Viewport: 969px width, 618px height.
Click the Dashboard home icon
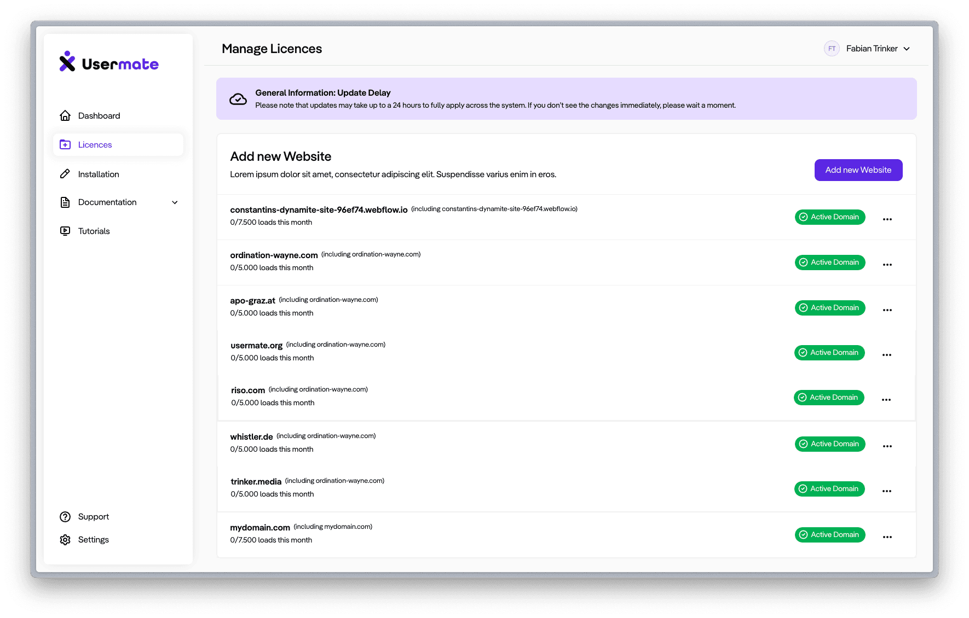tap(65, 115)
